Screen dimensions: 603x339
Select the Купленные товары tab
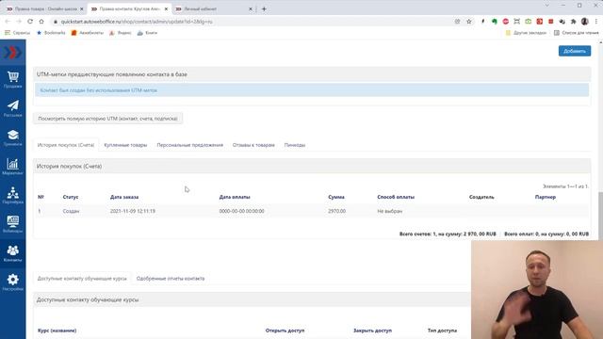(x=125, y=145)
